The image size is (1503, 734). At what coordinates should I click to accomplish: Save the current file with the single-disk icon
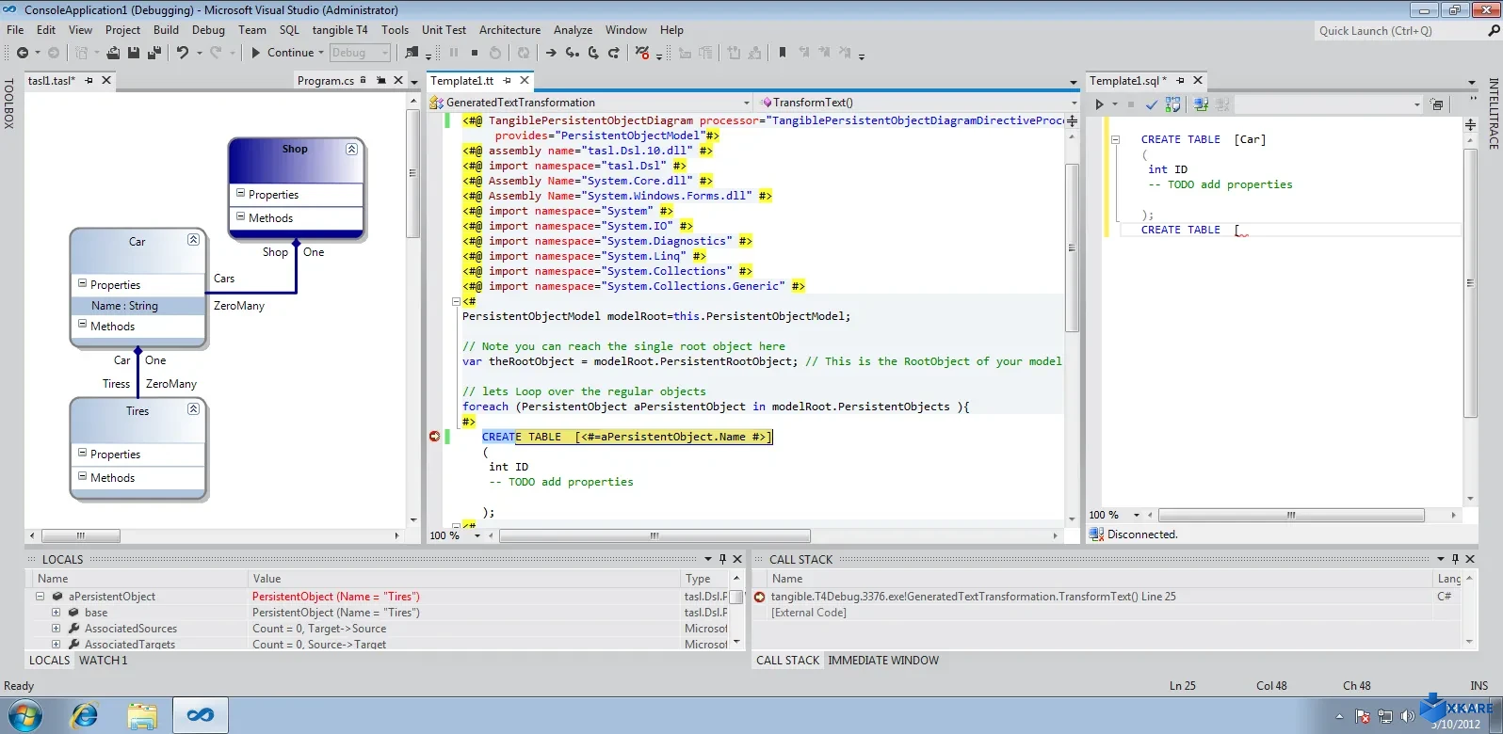(x=133, y=53)
